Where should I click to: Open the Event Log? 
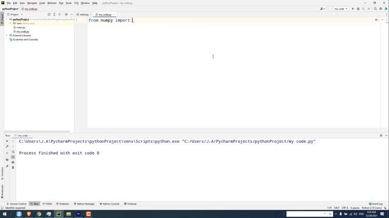[376, 204]
